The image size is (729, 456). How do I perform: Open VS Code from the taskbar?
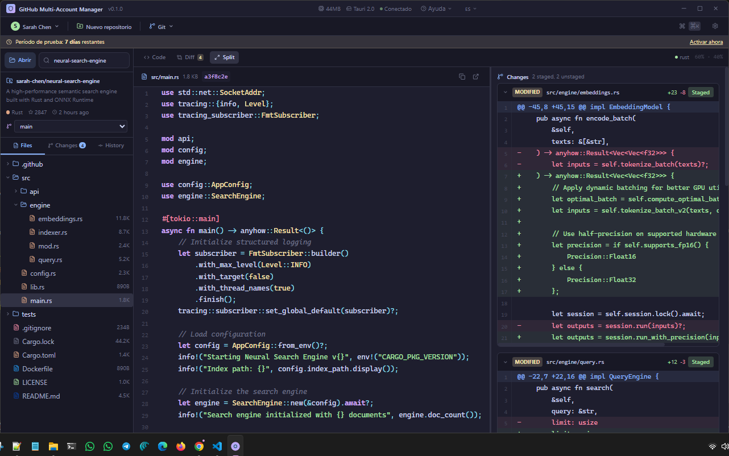click(x=217, y=446)
